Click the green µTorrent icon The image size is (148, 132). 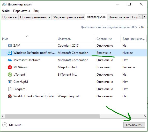pos(10,75)
